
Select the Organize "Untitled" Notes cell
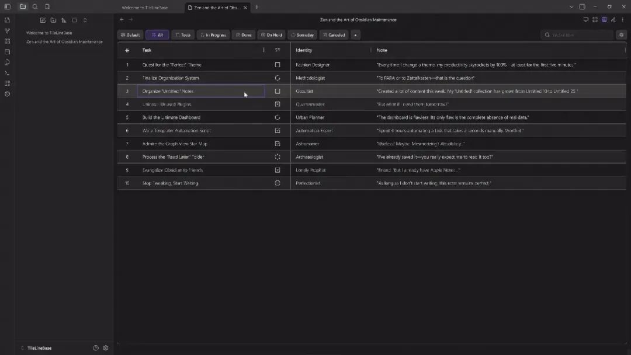coord(201,91)
